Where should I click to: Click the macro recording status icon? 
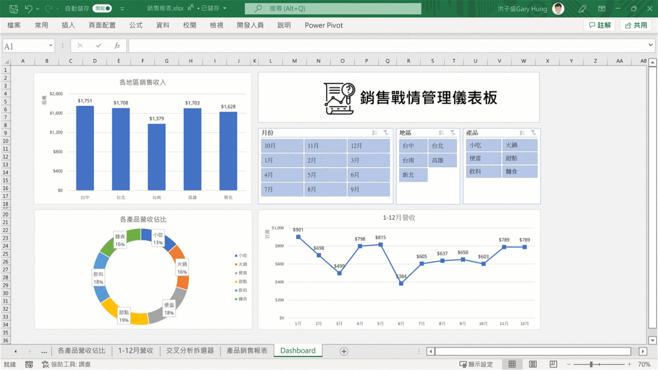tap(29, 365)
